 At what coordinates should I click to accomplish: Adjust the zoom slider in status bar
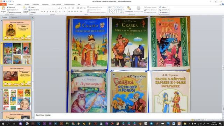click(213, 120)
